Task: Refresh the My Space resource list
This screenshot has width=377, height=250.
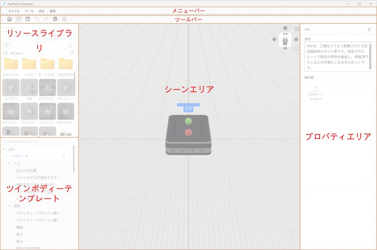Action: (71, 53)
